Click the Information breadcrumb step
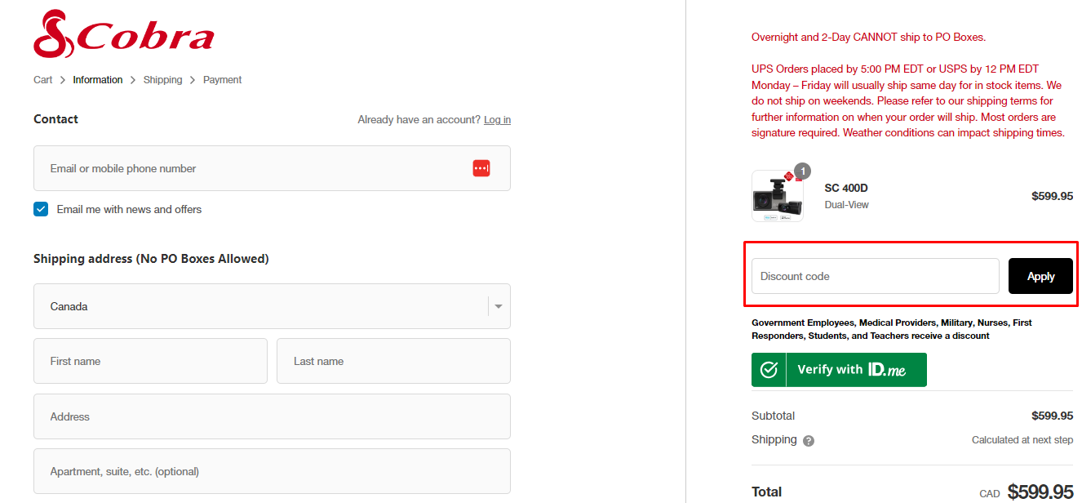1082x503 pixels. click(98, 80)
